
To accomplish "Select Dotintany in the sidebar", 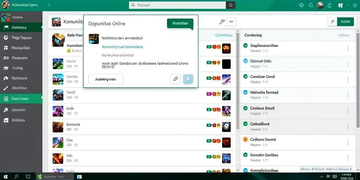I will point(21,27).
